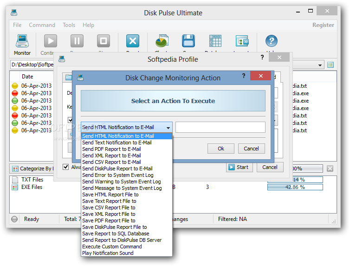This screenshot has width=350, height=266.
Task: Click Ok in Disk Change Monitoring Action
Action: point(221,149)
